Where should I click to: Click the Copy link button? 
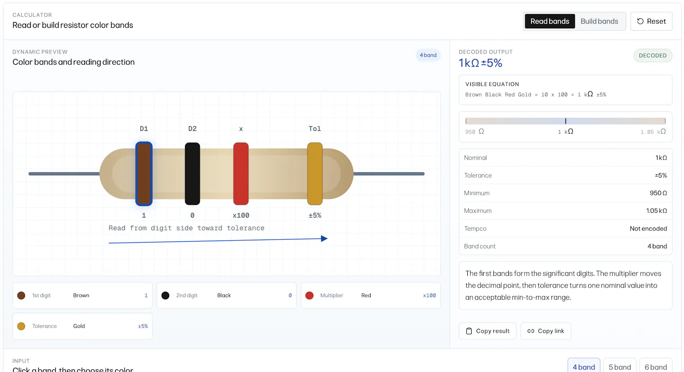pyautogui.click(x=545, y=331)
